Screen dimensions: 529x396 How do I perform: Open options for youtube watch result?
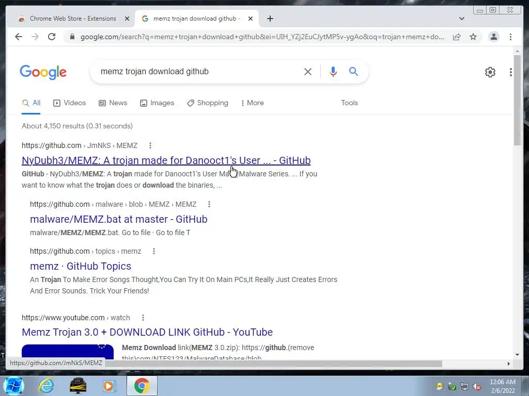pyautogui.click(x=143, y=318)
